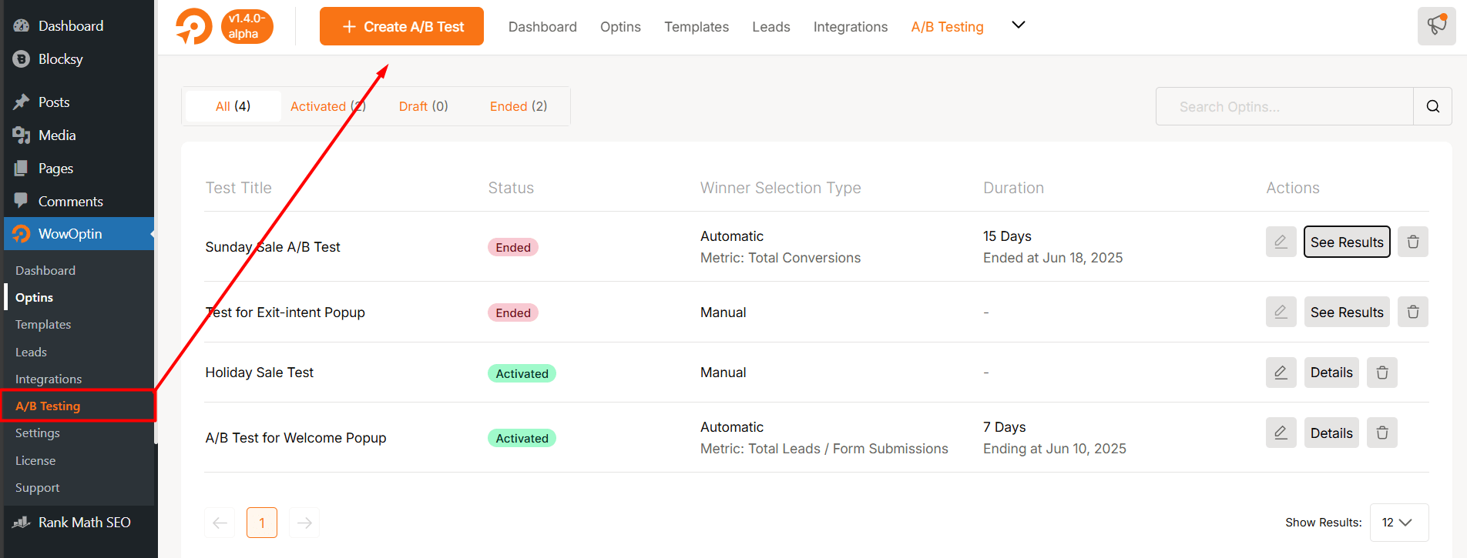Image resolution: width=1467 pixels, height=558 pixels.
Task: Delete A/B Test for Welcome Popup
Action: (1382, 433)
